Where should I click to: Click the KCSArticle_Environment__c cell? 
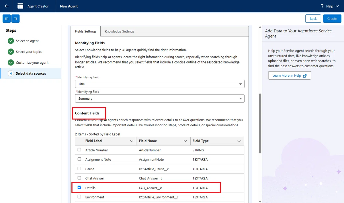pyautogui.click(x=159, y=197)
